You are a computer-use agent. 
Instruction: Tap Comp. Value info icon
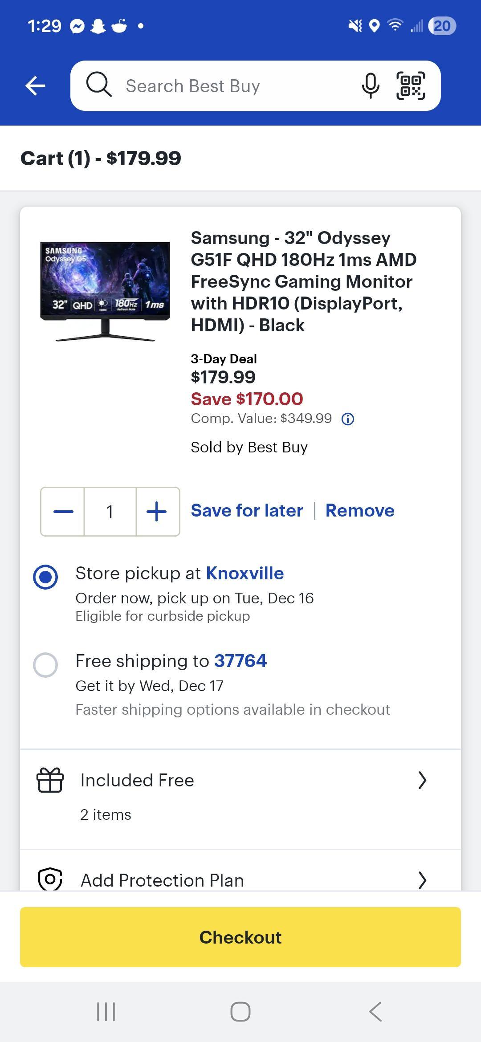click(x=348, y=419)
